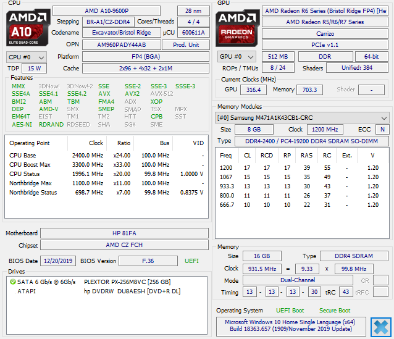Click the green SATA drive status icon
Viewport: 394px width, 339px height.
click(12, 282)
